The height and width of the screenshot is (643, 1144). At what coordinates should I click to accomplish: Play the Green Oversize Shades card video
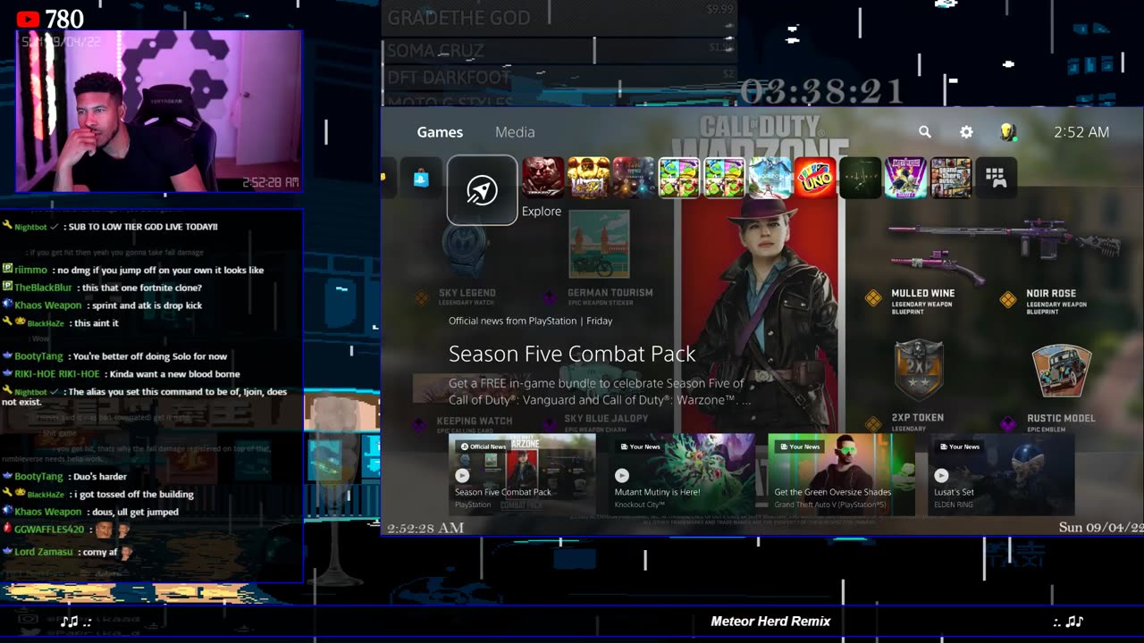pyautogui.click(x=782, y=476)
